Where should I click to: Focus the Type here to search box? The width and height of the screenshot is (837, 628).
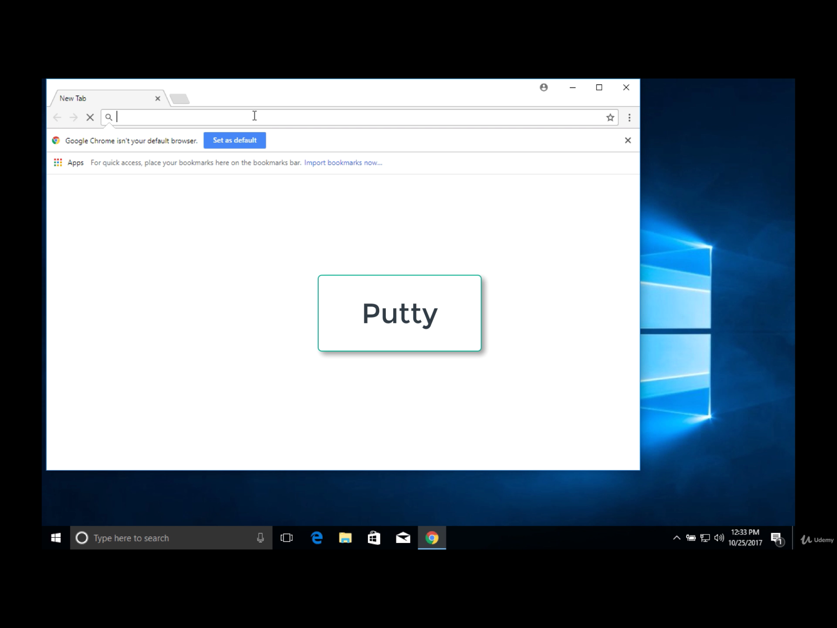coord(171,538)
